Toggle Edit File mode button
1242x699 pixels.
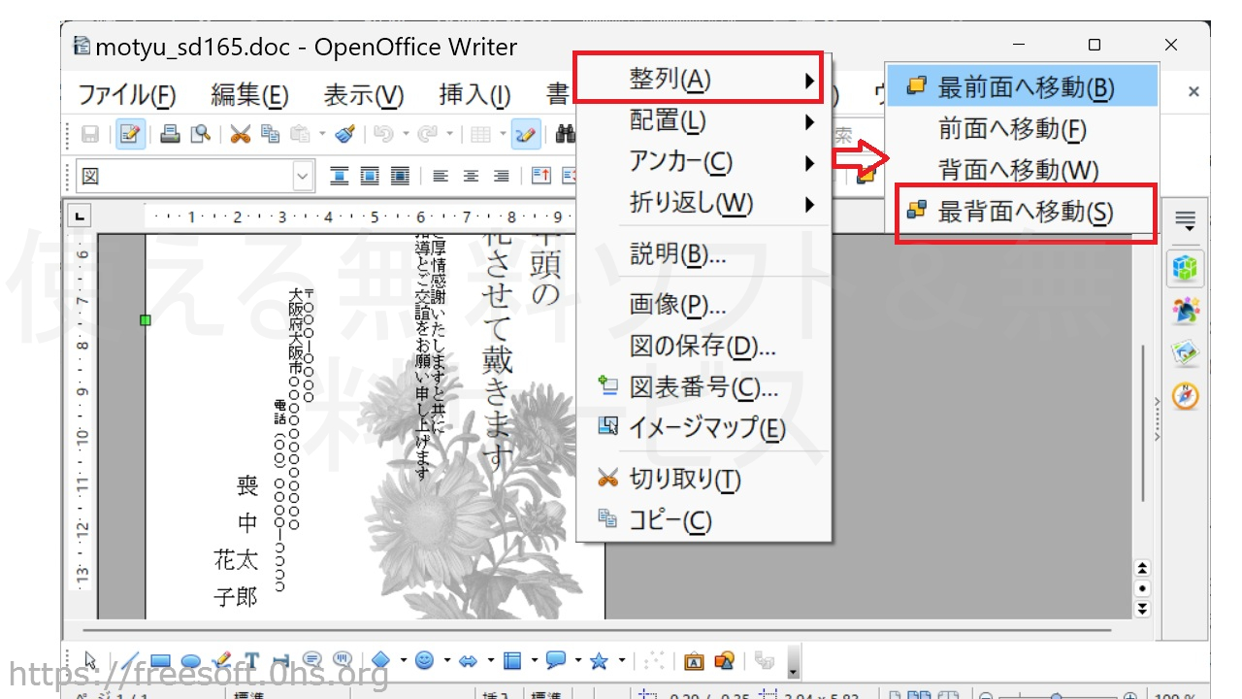131,134
